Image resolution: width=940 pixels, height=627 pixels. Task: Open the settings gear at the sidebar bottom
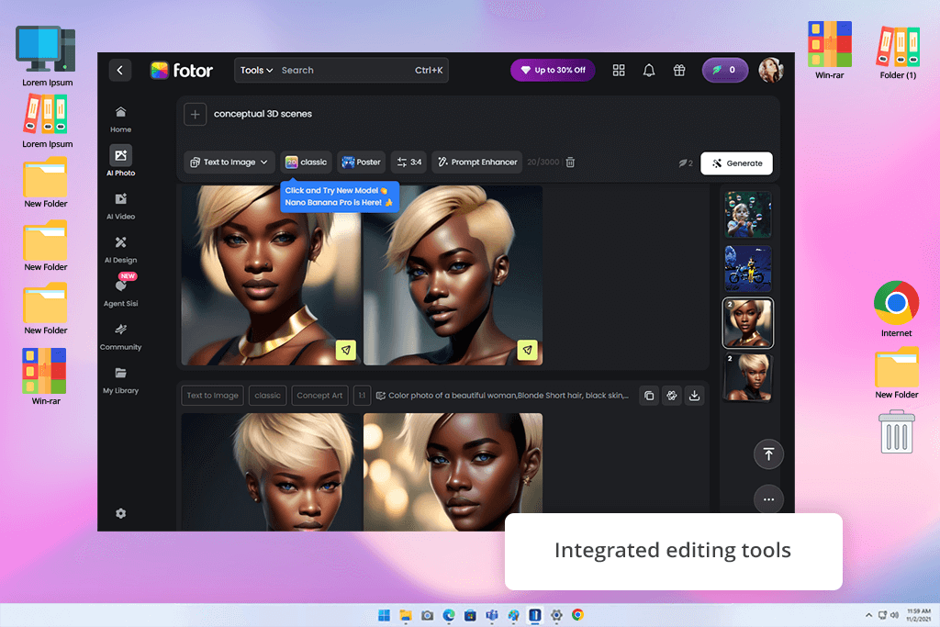120,514
